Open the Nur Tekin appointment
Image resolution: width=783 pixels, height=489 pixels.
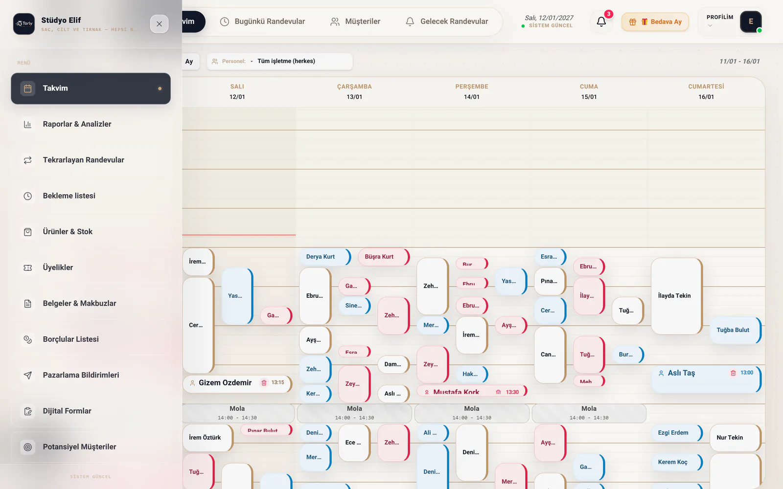point(736,438)
